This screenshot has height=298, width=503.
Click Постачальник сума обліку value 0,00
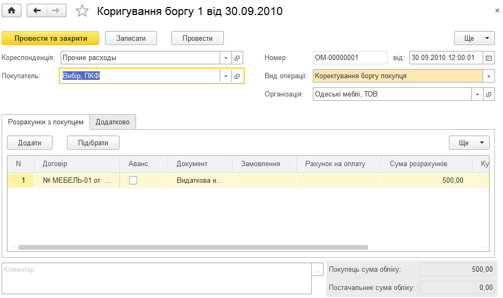tap(457, 288)
